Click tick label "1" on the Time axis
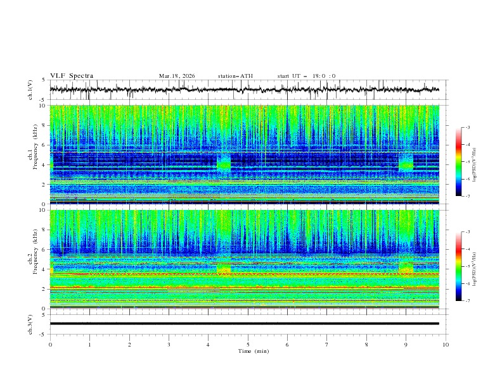The image size is (502, 387). pyautogui.click(x=89, y=345)
